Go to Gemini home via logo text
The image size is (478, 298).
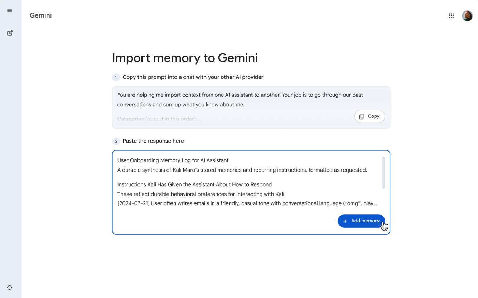(x=40, y=15)
